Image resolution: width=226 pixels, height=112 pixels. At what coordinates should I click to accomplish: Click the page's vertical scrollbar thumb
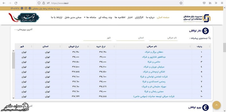pos(225,48)
